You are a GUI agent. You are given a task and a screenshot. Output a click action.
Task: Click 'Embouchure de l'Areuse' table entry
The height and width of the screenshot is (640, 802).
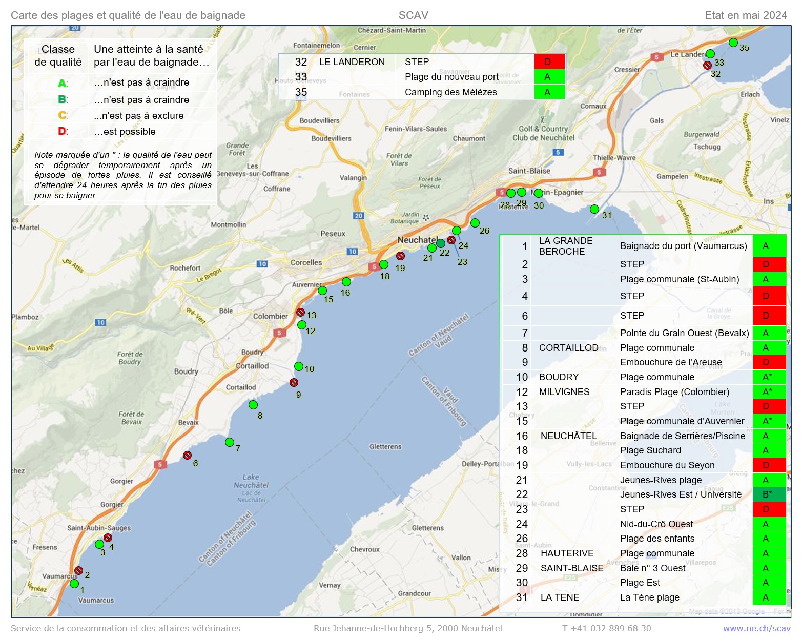click(x=671, y=362)
